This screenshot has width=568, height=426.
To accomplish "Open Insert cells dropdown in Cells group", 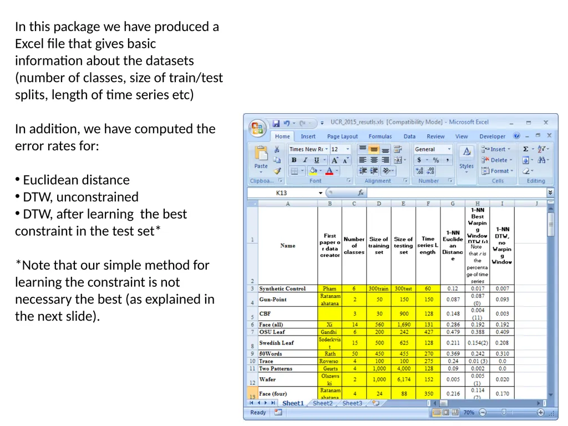I will [496, 149].
